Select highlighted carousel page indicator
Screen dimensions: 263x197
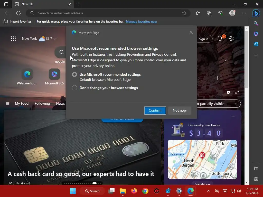[95, 183]
